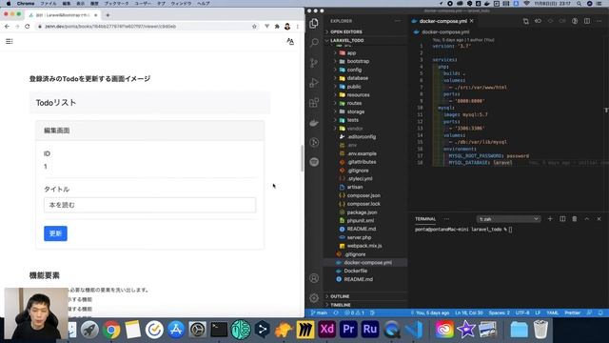Click the タイトル input field
609x343 pixels.
[150, 205]
